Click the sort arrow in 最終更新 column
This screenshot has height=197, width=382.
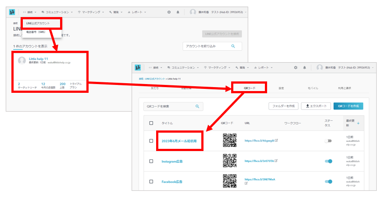pos(358,123)
